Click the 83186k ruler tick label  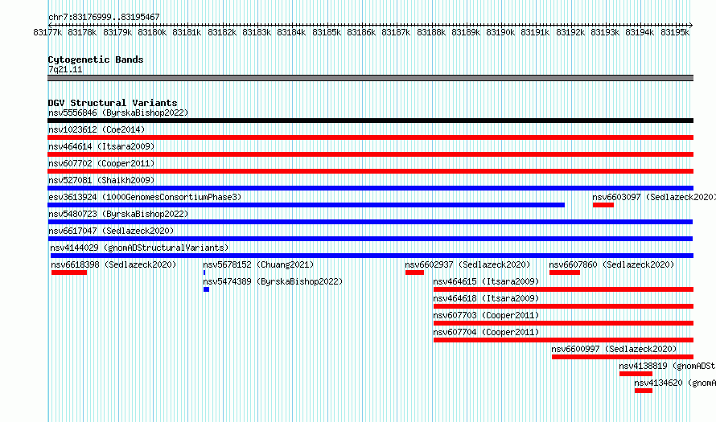click(x=361, y=32)
